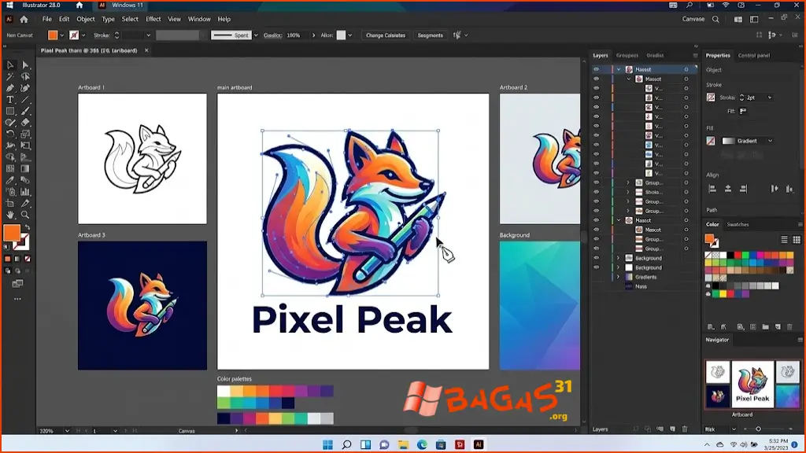The width and height of the screenshot is (806, 453).
Task: Open the Object menu
Action: (86, 19)
